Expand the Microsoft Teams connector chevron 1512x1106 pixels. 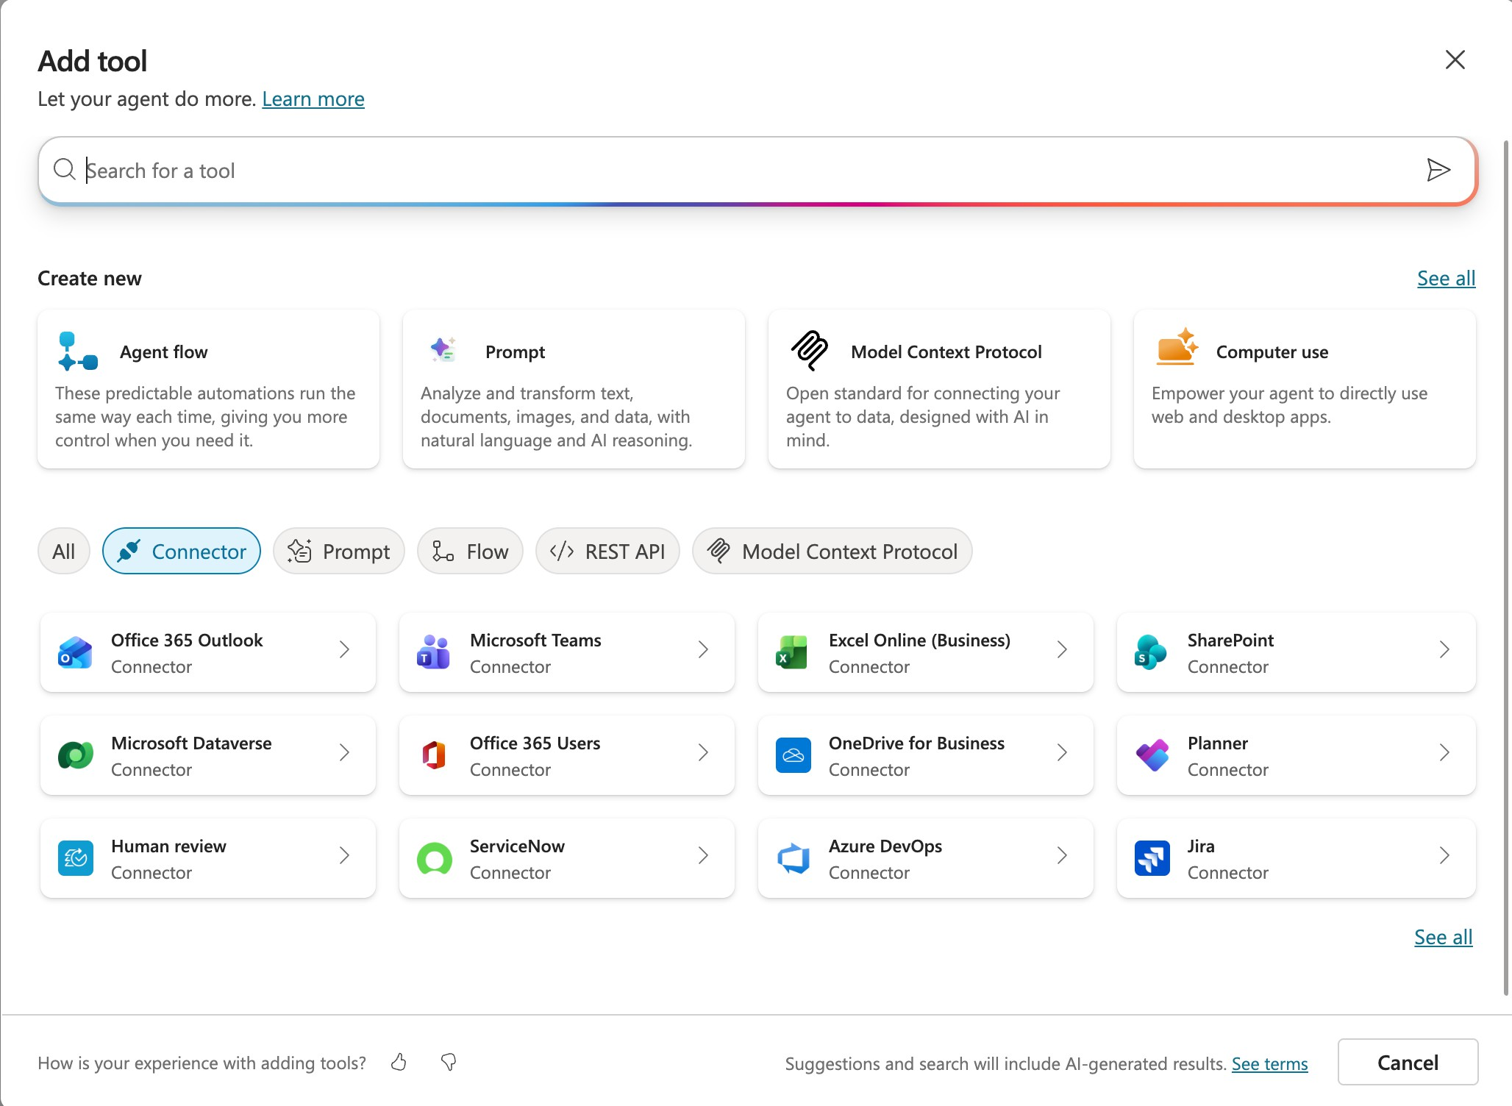tap(703, 649)
